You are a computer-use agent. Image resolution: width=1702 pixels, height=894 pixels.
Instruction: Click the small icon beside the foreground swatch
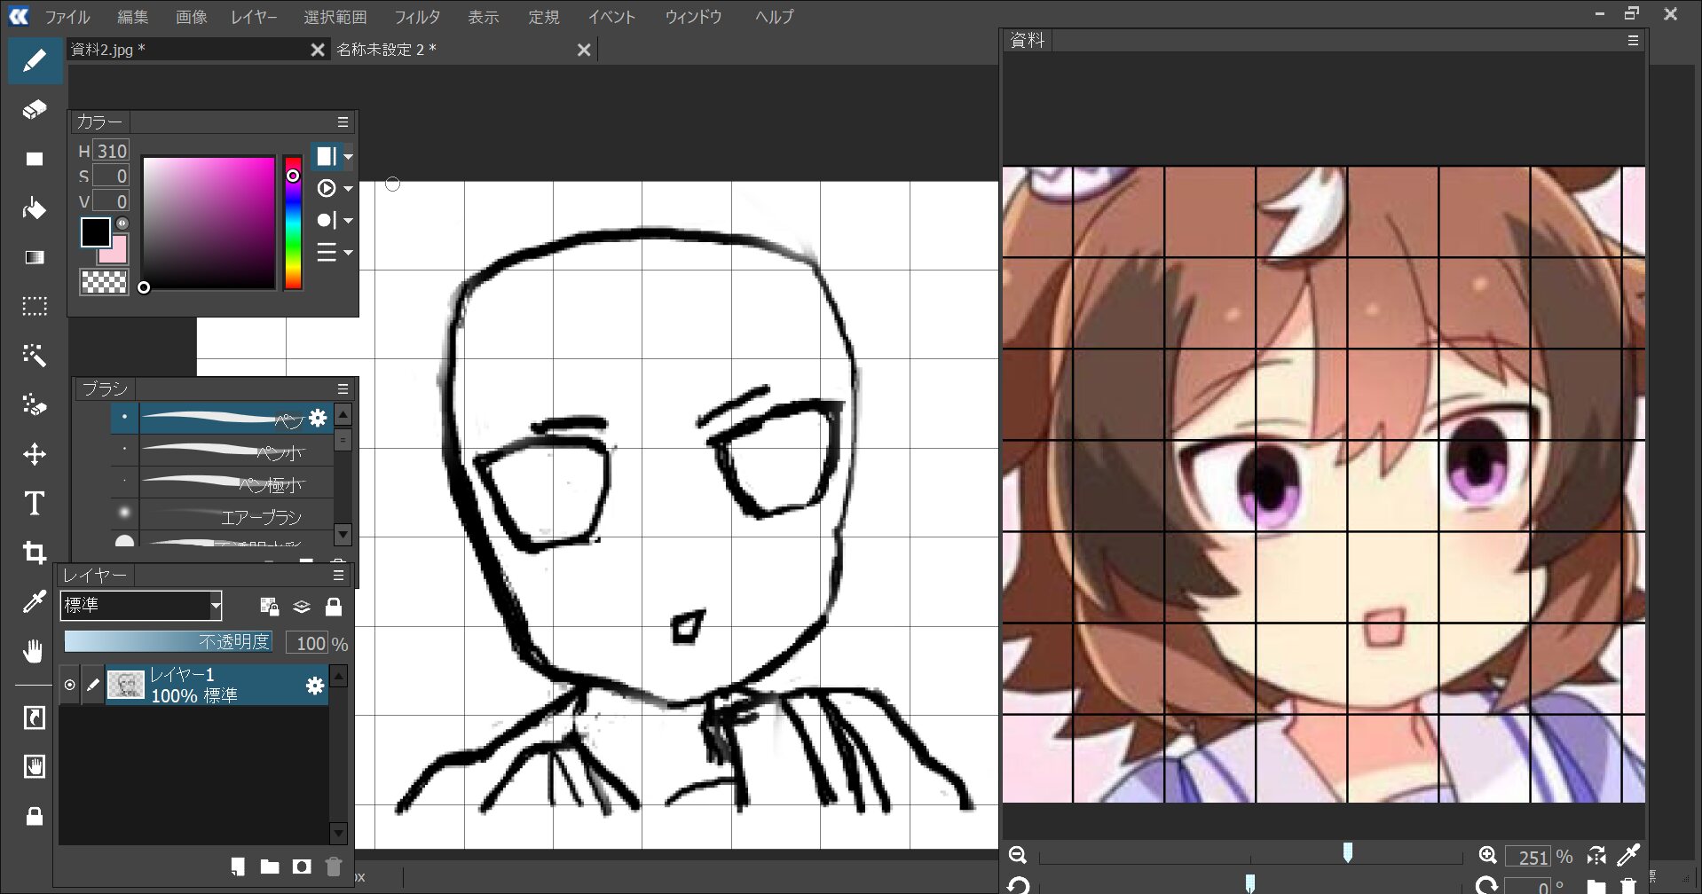tap(122, 223)
